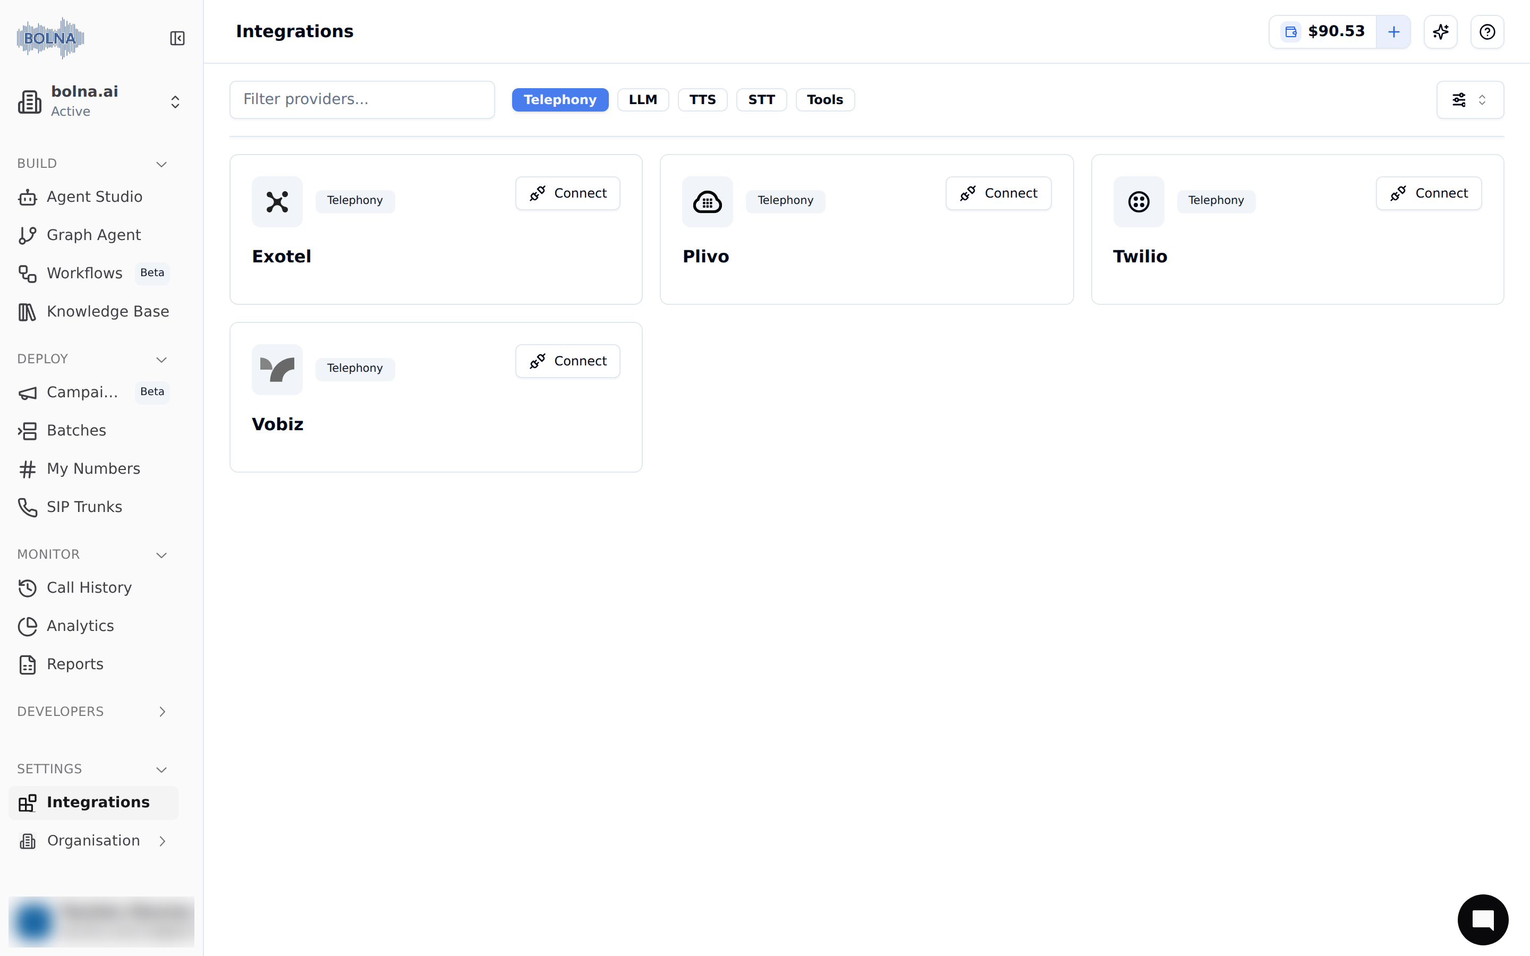Select the Telephony tab
This screenshot has width=1530, height=956.
[x=559, y=100]
